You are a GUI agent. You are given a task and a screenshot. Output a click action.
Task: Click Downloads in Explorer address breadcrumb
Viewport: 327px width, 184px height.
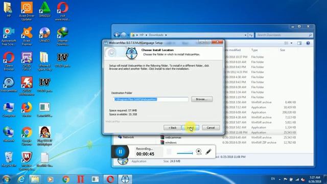pyautogui.click(x=156, y=35)
